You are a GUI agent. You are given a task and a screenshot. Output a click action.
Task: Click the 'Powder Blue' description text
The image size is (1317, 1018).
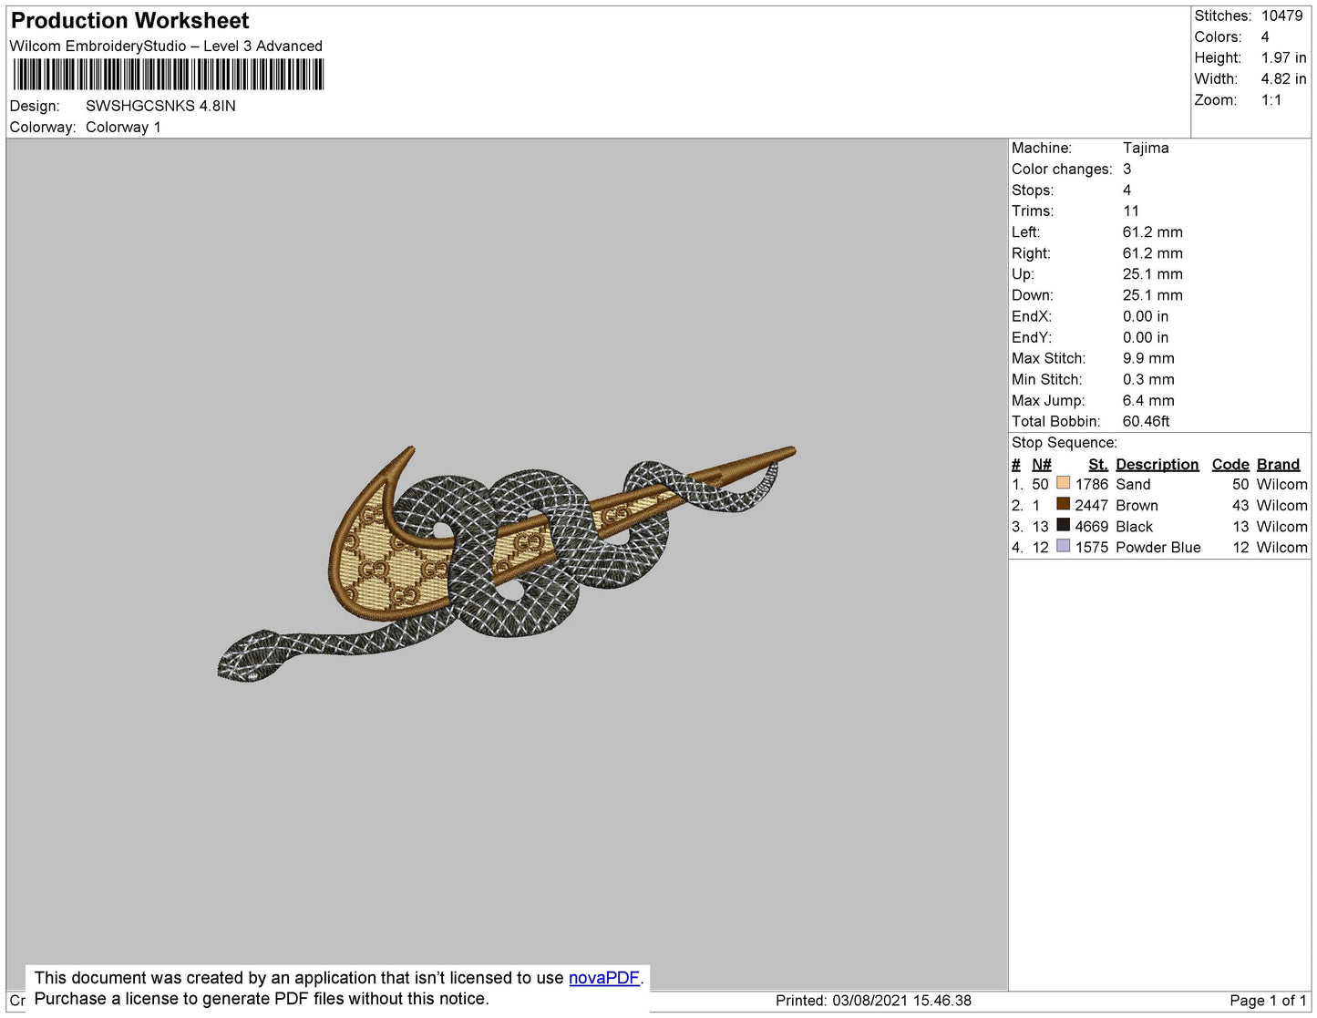1158,548
